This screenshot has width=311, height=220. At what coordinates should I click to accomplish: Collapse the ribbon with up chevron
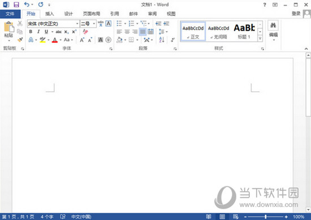306,49
